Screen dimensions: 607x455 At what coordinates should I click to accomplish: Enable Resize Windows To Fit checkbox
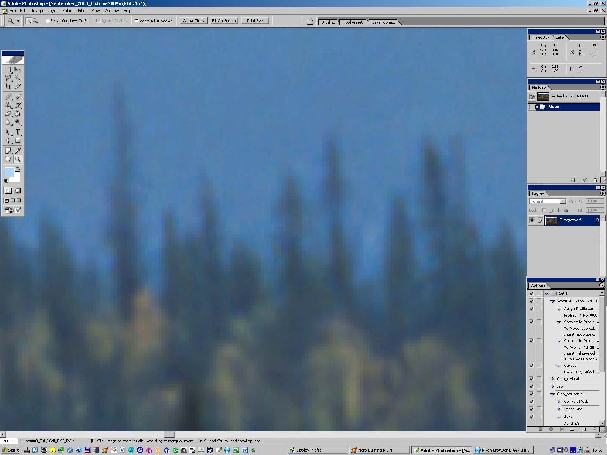pyautogui.click(x=47, y=21)
